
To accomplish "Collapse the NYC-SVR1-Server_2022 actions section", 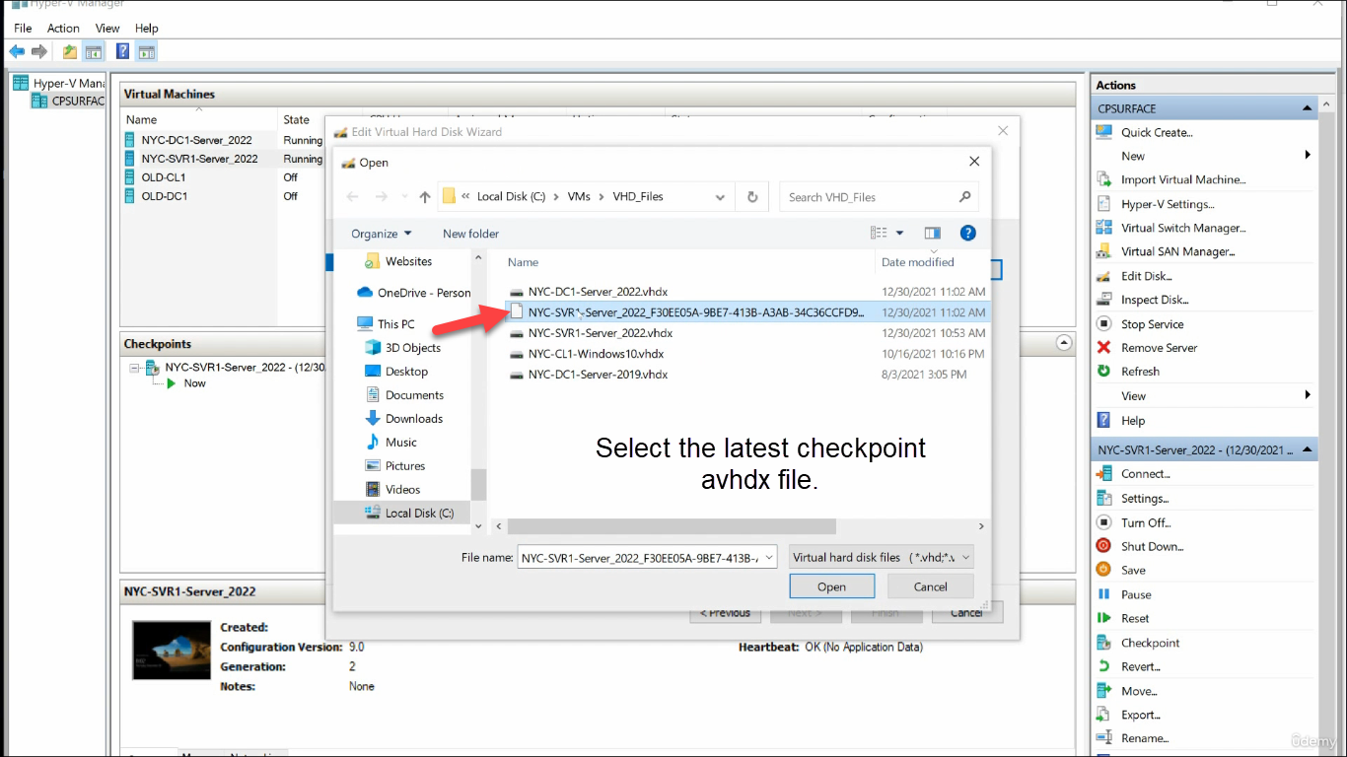I will click(x=1308, y=450).
